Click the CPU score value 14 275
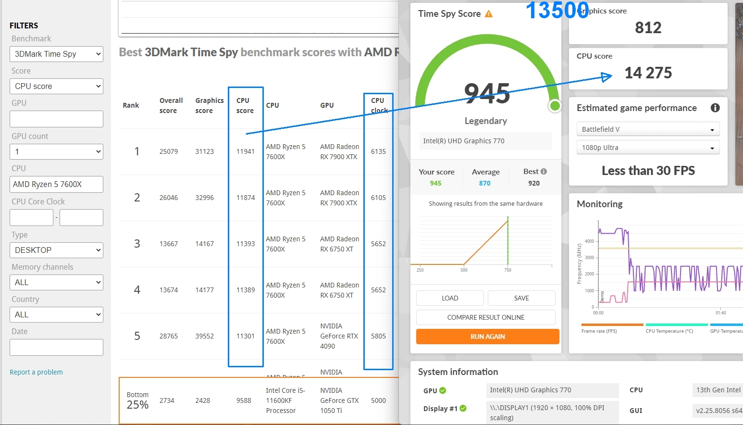743x425 pixels. click(x=648, y=73)
